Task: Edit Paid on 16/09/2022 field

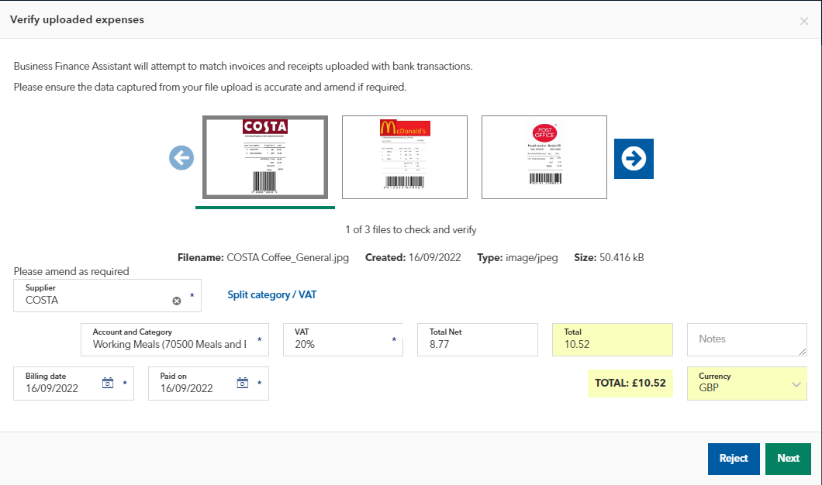Action: coord(208,384)
